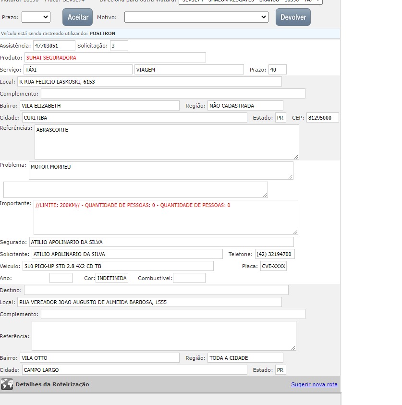Click the destination Estado field after CAMPO LARGO
The image size is (402, 405).
point(280,370)
